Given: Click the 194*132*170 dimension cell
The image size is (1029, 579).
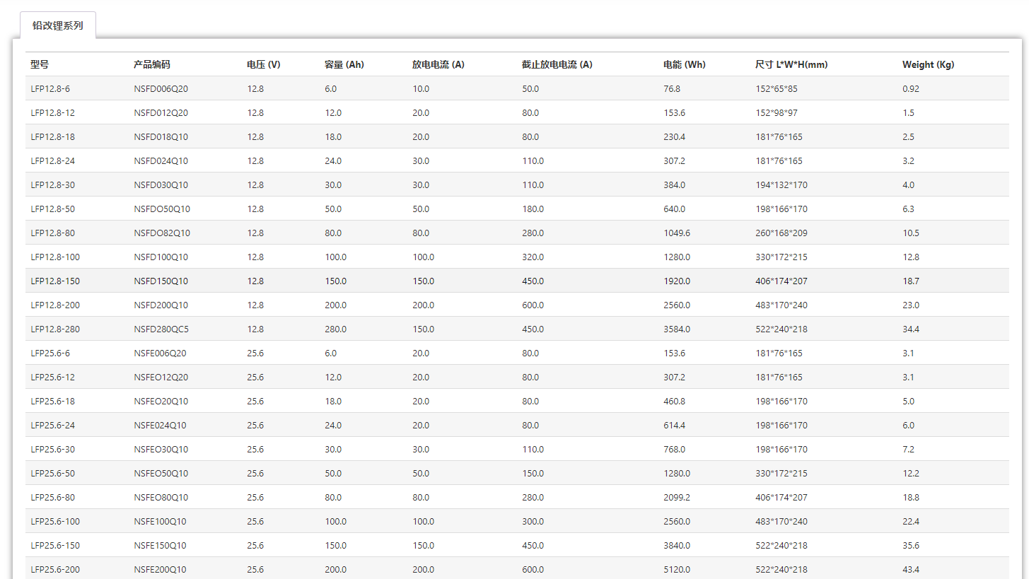Looking at the screenshot, I should pos(781,185).
